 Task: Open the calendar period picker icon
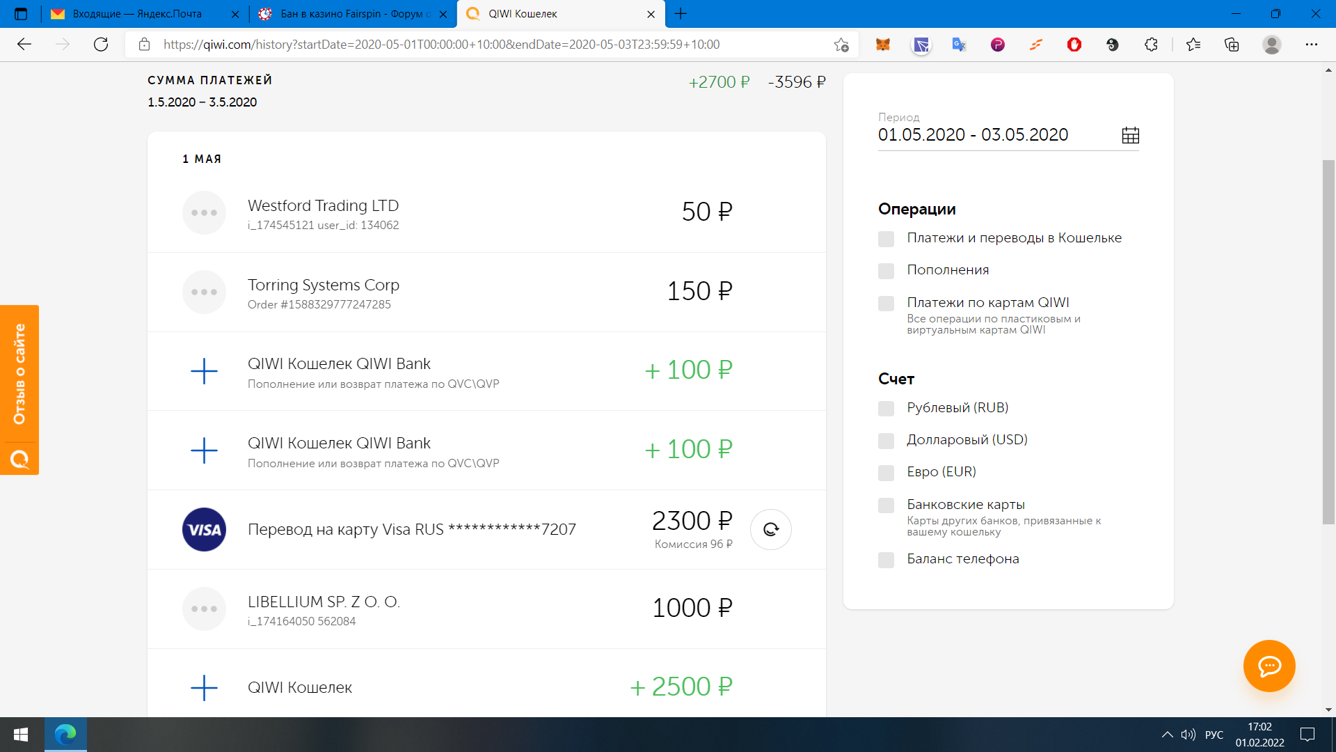pyautogui.click(x=1131, y=135)
